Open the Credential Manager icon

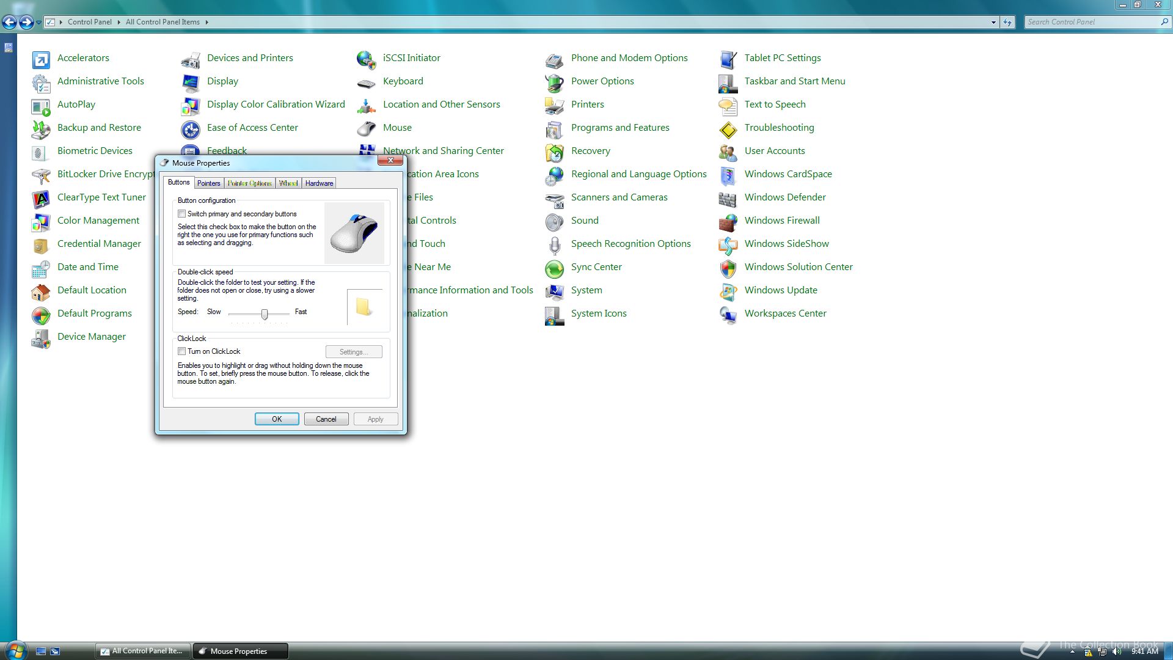[x=41, y=245]
